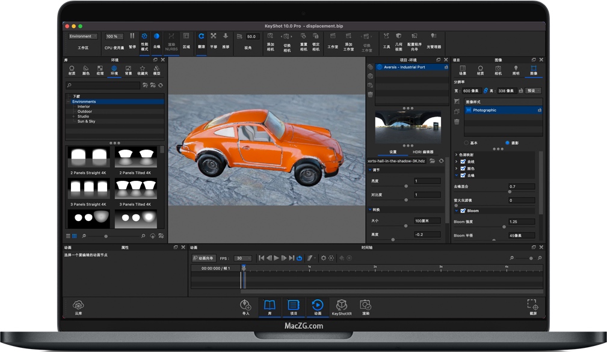
Task: Open KeyShotXR from the bottom toolbar
Action: pos(342,306)
